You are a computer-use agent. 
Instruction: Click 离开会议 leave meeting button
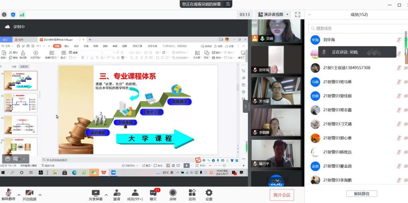point(282,195)
